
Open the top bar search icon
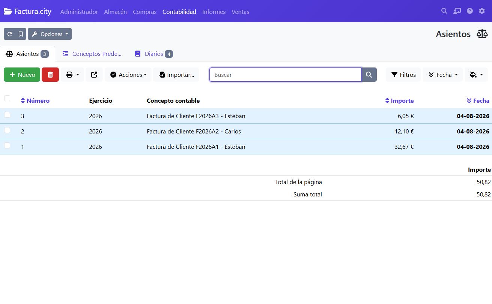click(444, 11)
